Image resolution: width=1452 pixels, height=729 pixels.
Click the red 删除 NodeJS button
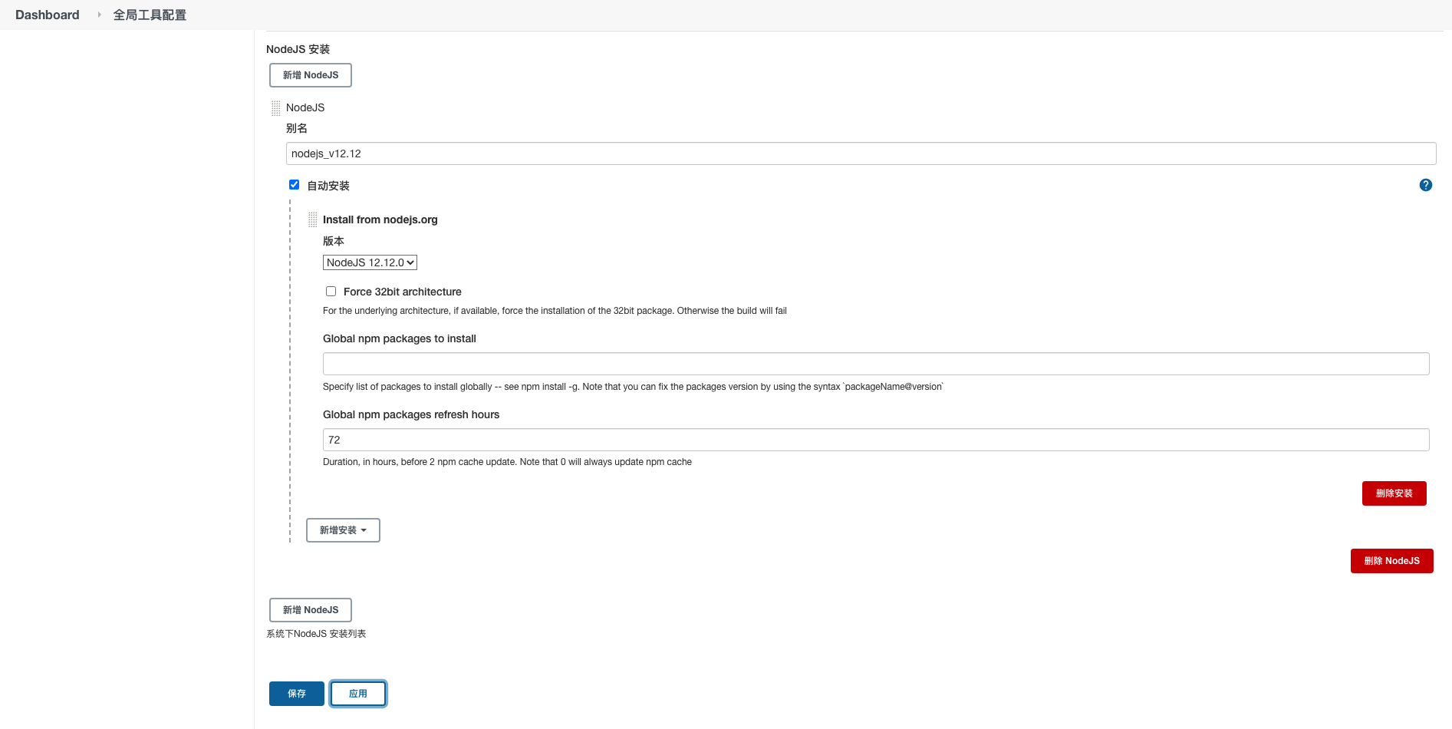[1391, 561]
